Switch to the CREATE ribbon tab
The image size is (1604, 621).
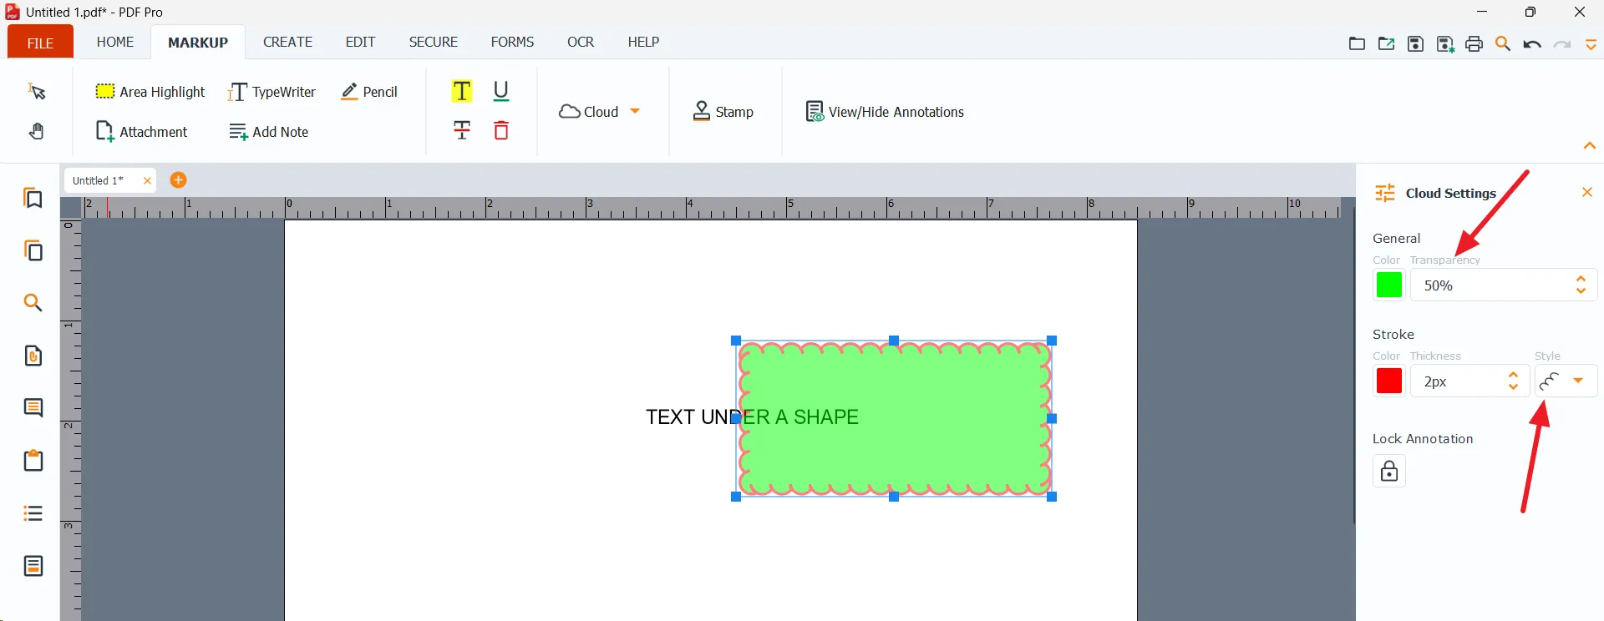tap(287, 42)
